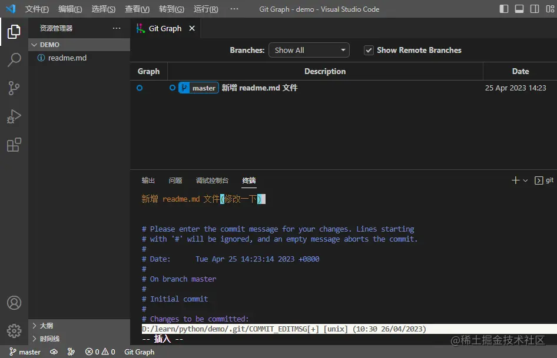This screenshot has width=557, height=358.
Task: Open the Explorer view in activity bar
Action: (14, 32)
